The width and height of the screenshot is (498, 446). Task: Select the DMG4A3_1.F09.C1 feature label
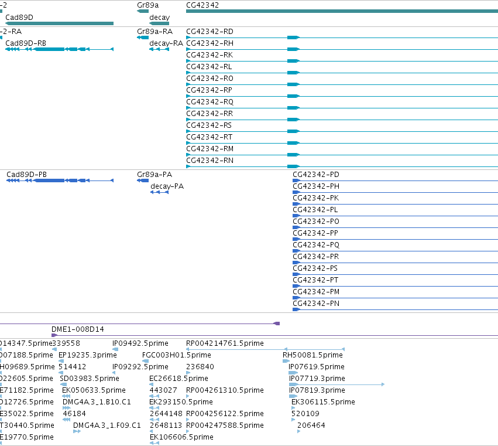(x=107, y=425)
